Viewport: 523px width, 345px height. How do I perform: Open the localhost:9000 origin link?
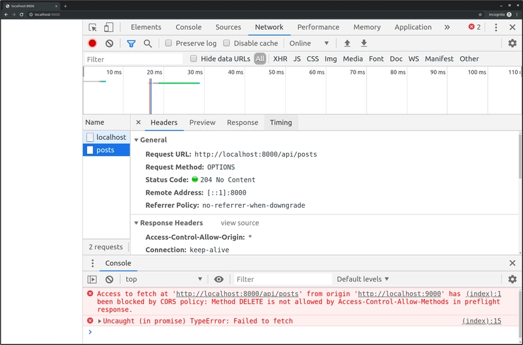399,293
